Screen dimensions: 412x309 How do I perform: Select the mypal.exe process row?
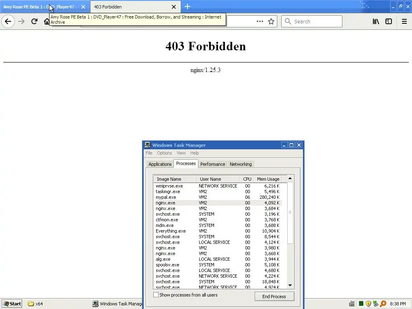(x=218, y=197)
